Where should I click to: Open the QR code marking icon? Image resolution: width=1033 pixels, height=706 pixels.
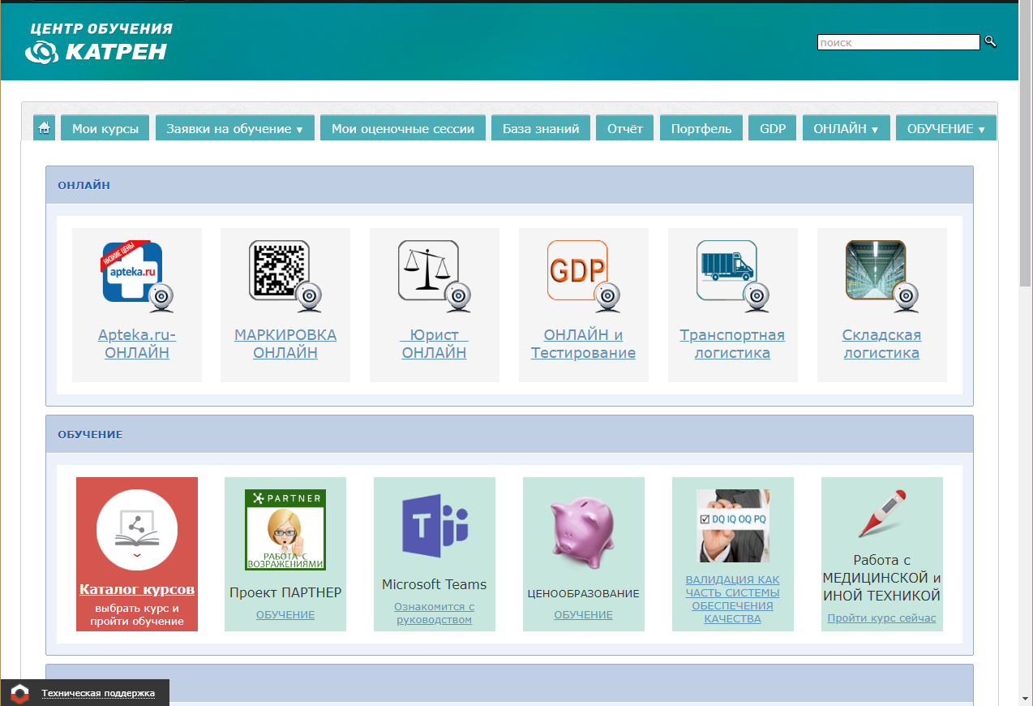[285, 276]
